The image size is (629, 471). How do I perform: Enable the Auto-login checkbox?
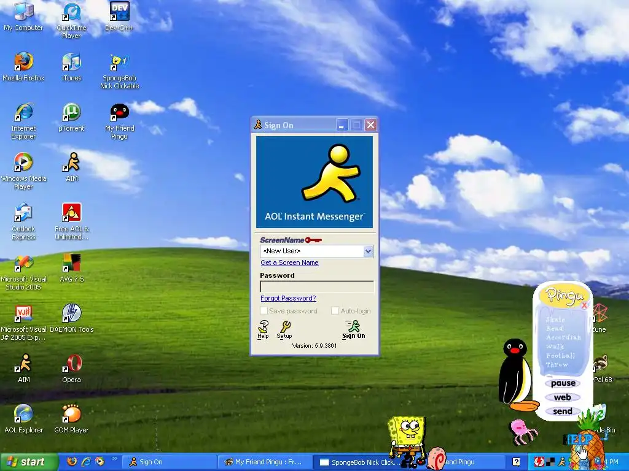[335, 311]
